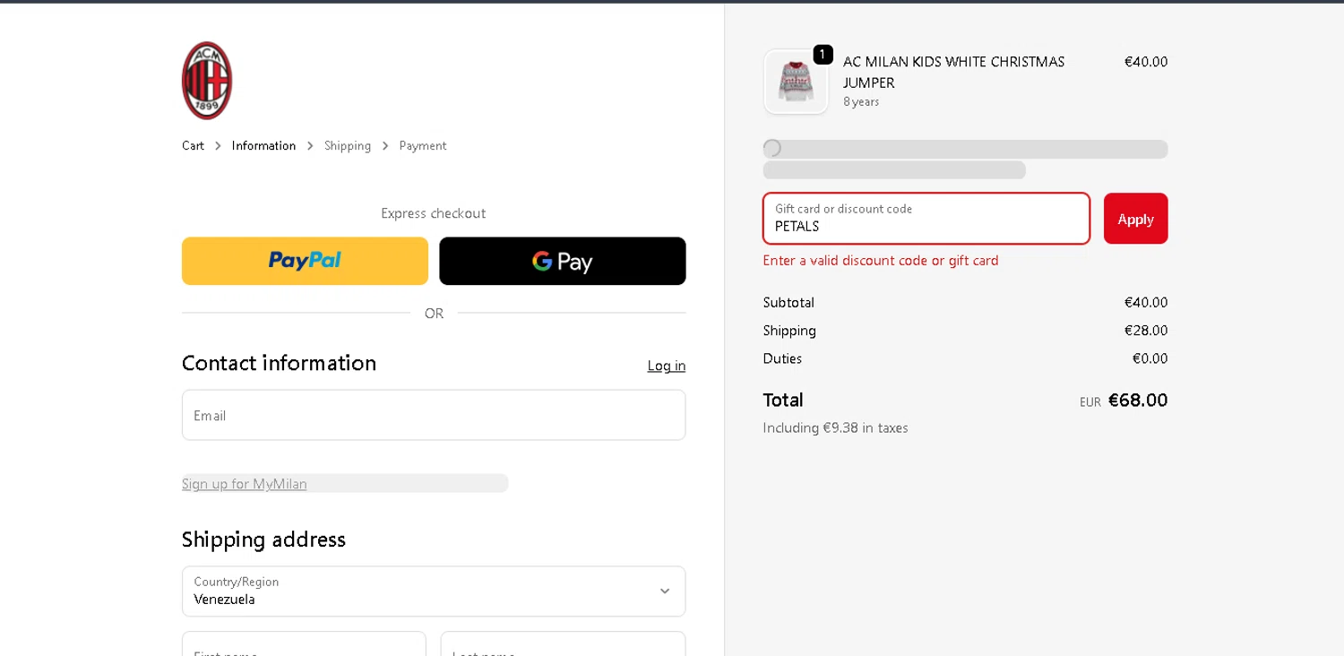1344x656 pixels.
Task: Pay with Google Pay button
Action: pyautogui.click(x=563, y=261)
